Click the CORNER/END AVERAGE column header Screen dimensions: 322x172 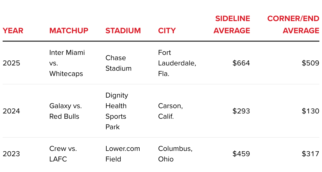293,25
